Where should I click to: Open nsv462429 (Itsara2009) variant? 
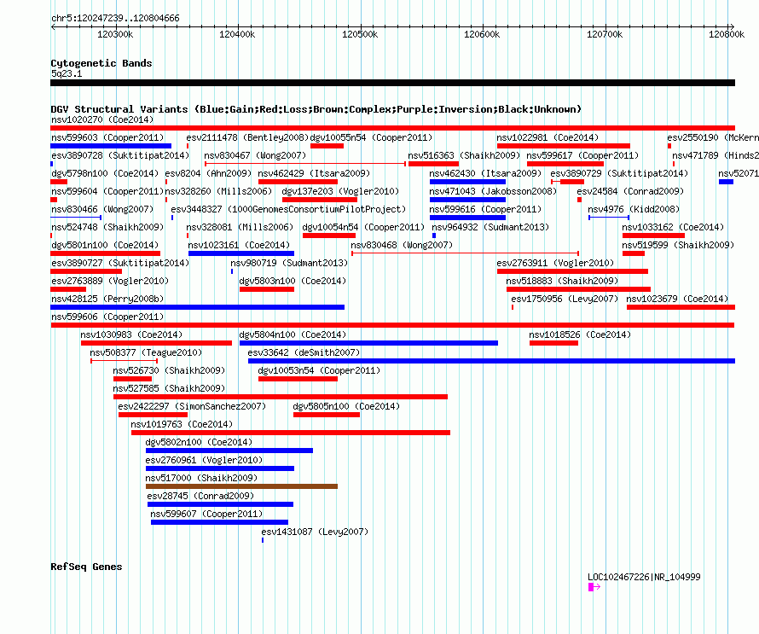[314, 173]
